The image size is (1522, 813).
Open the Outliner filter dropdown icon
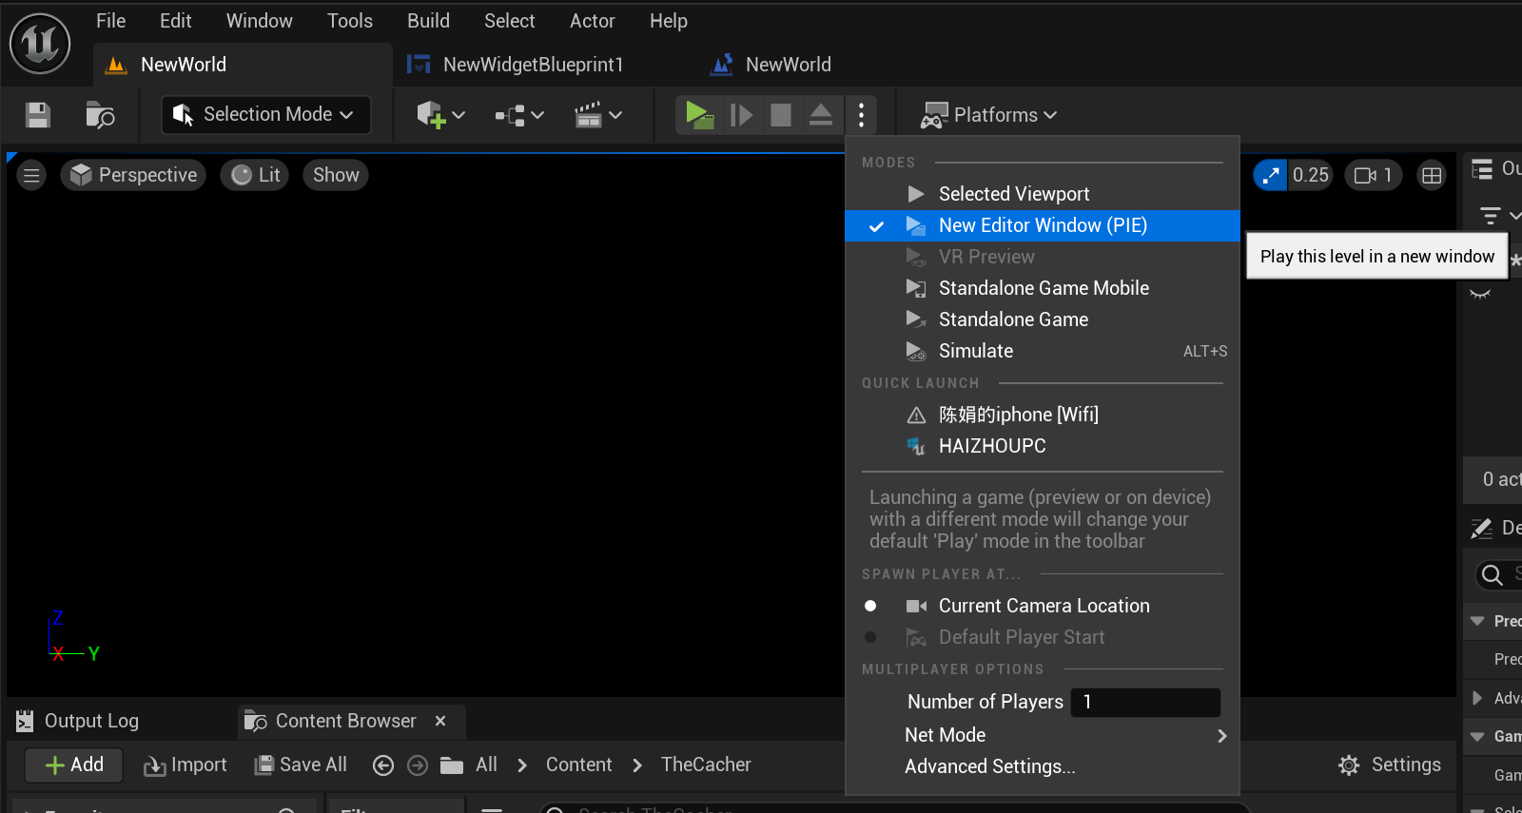click(1499, 216)
